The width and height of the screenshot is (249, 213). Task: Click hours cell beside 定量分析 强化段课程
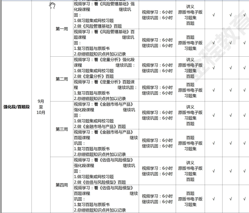pos(157,68)
